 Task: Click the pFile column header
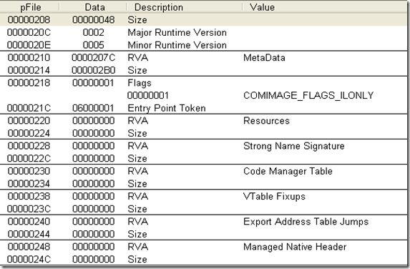[30, 7]
